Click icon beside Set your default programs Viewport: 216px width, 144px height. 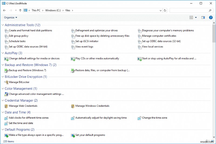73,135
